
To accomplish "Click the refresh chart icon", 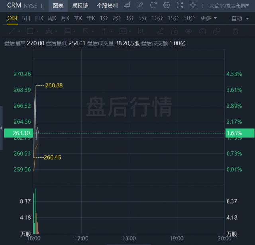I will pos(153,6).
